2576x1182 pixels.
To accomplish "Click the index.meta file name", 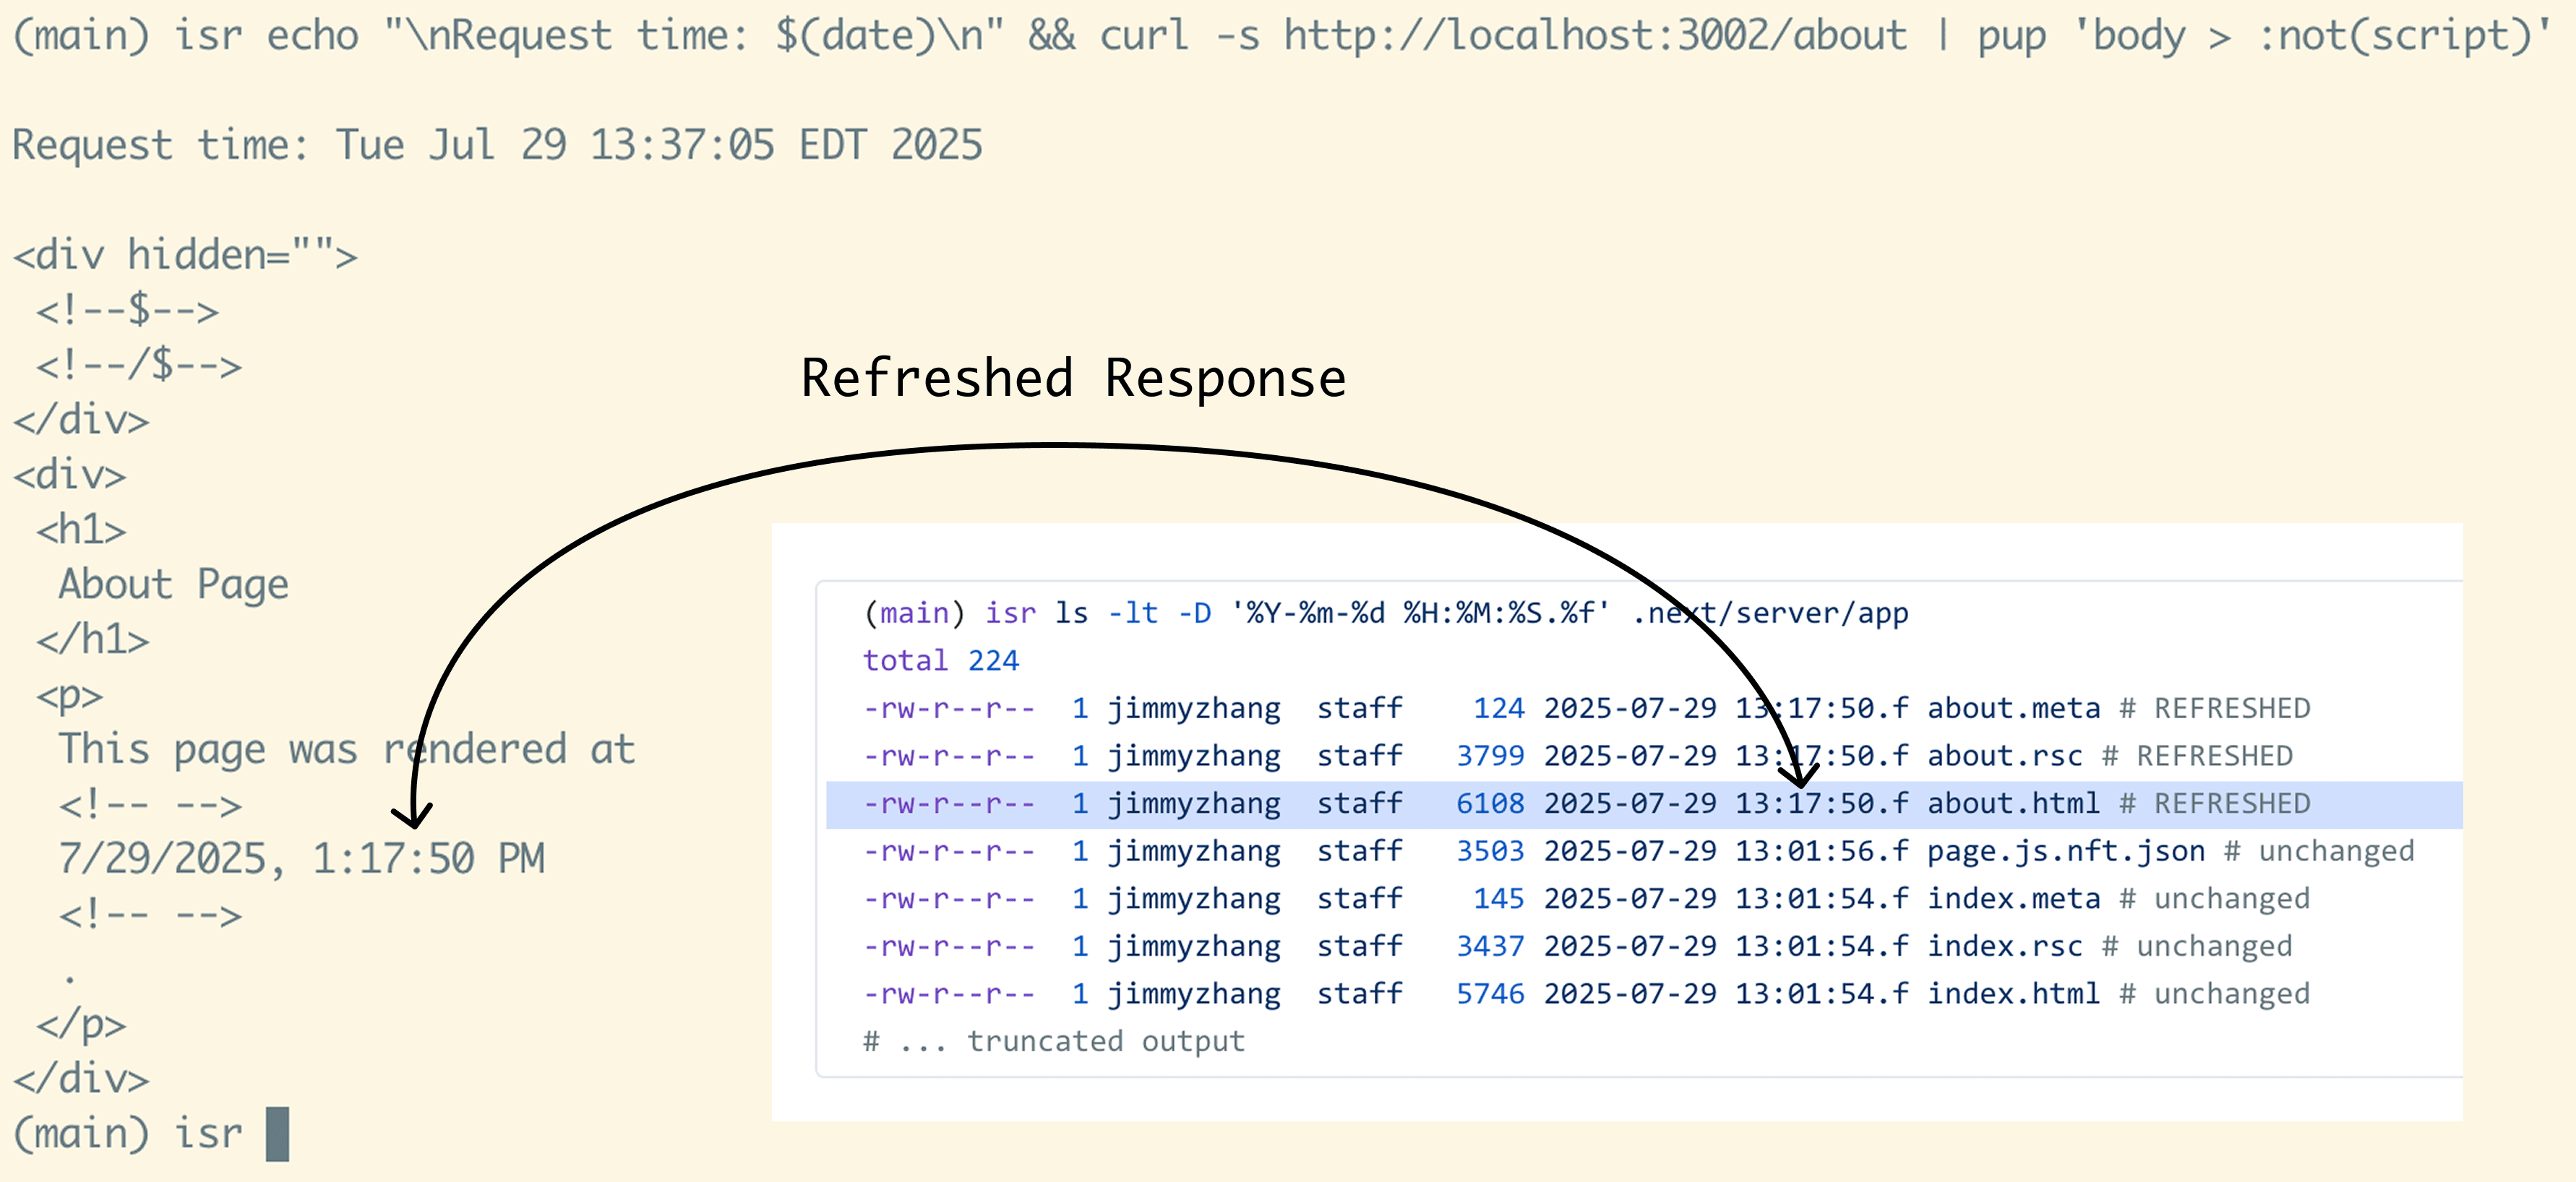I will click(2013, 898).
